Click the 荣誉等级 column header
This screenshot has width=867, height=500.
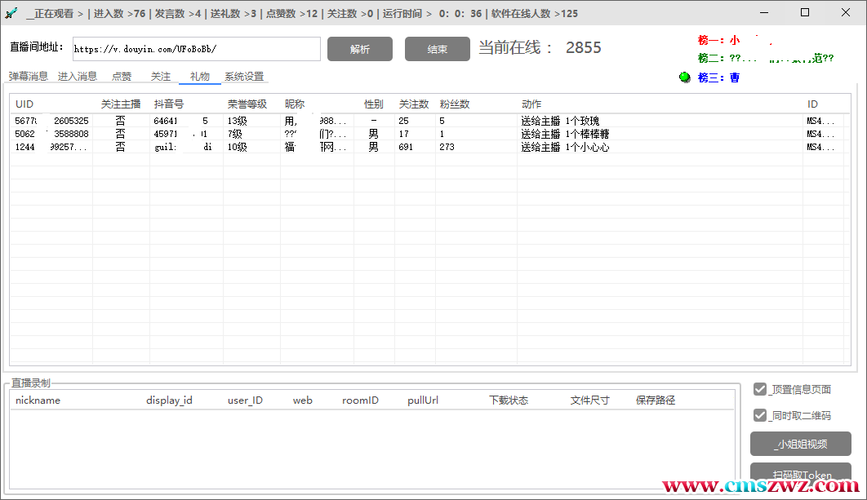click(247, 104)
